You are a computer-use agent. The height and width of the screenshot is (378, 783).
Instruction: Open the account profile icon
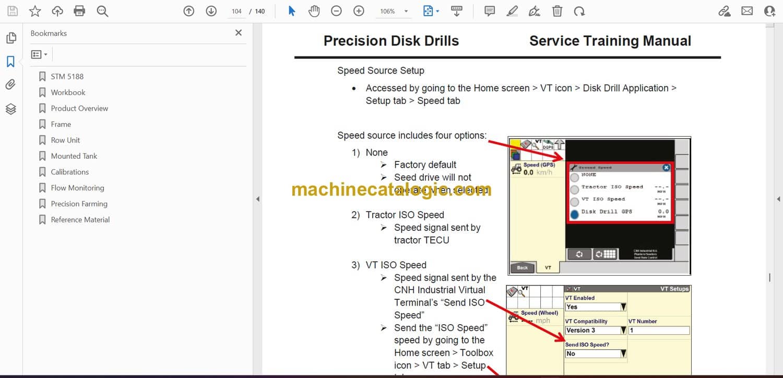point(770,11)
